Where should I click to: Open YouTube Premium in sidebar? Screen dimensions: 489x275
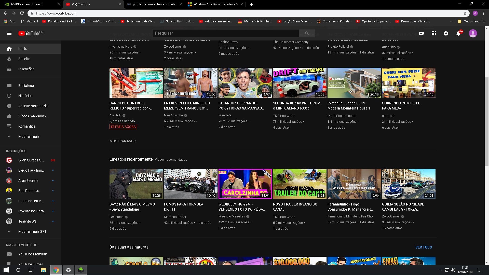click(31, 254)
